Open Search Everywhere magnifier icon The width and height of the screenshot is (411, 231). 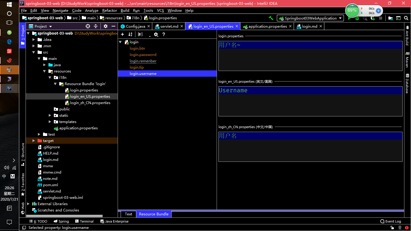coord(406,18)
